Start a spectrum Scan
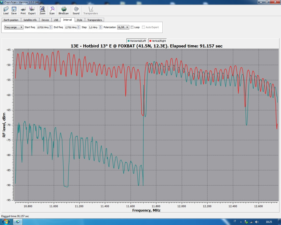 pyautogui.click(x=52, y=10)
